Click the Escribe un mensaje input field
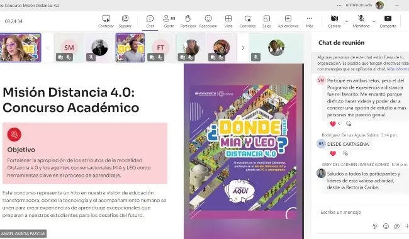 point(362,213)
